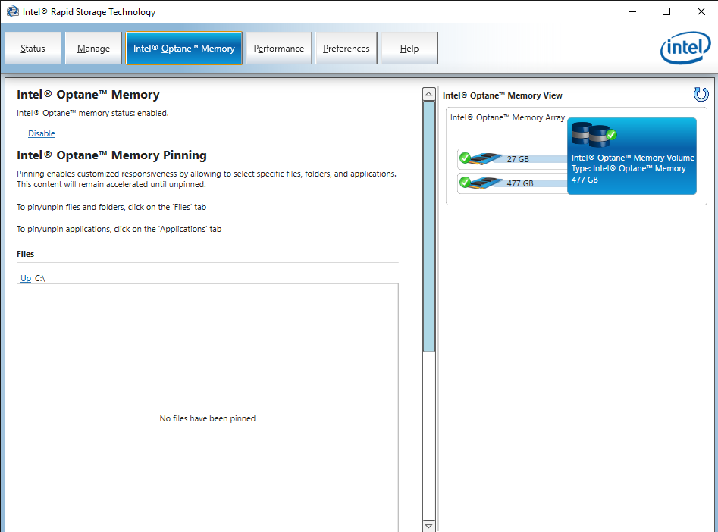Click the refresh icon in Optane Memory View
The image size is (718, 532).
701,94
